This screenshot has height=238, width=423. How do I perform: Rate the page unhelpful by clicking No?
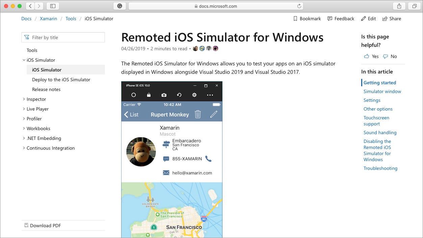pos(390,56)
